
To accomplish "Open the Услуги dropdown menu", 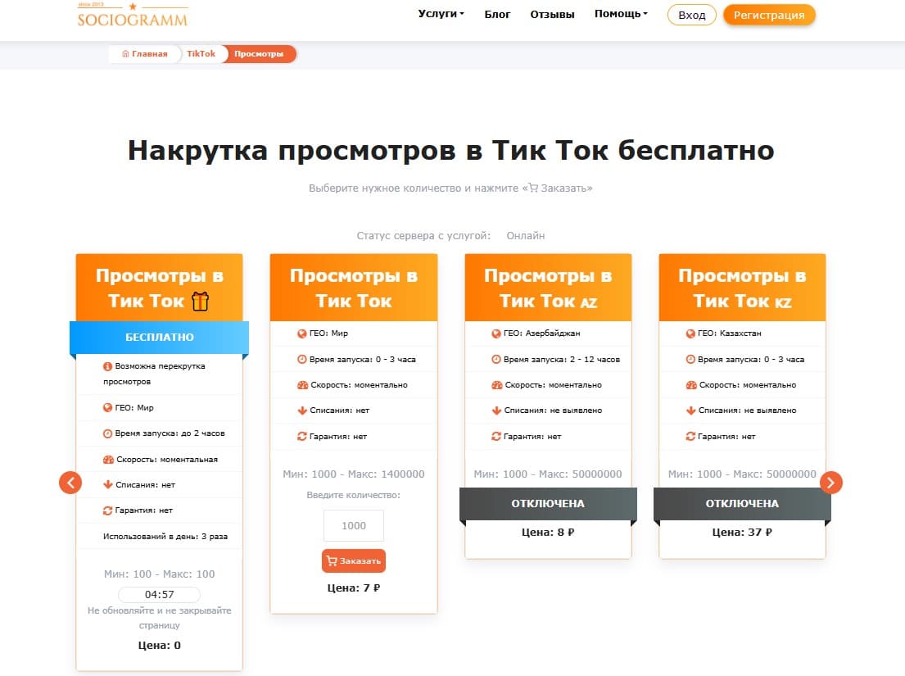I will (x=441, y=14).
